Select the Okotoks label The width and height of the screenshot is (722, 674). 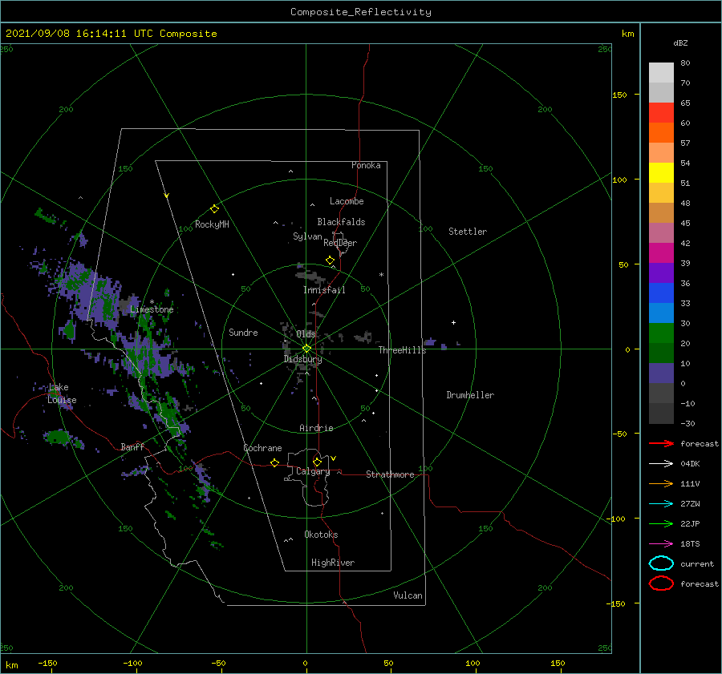point(322,535)
